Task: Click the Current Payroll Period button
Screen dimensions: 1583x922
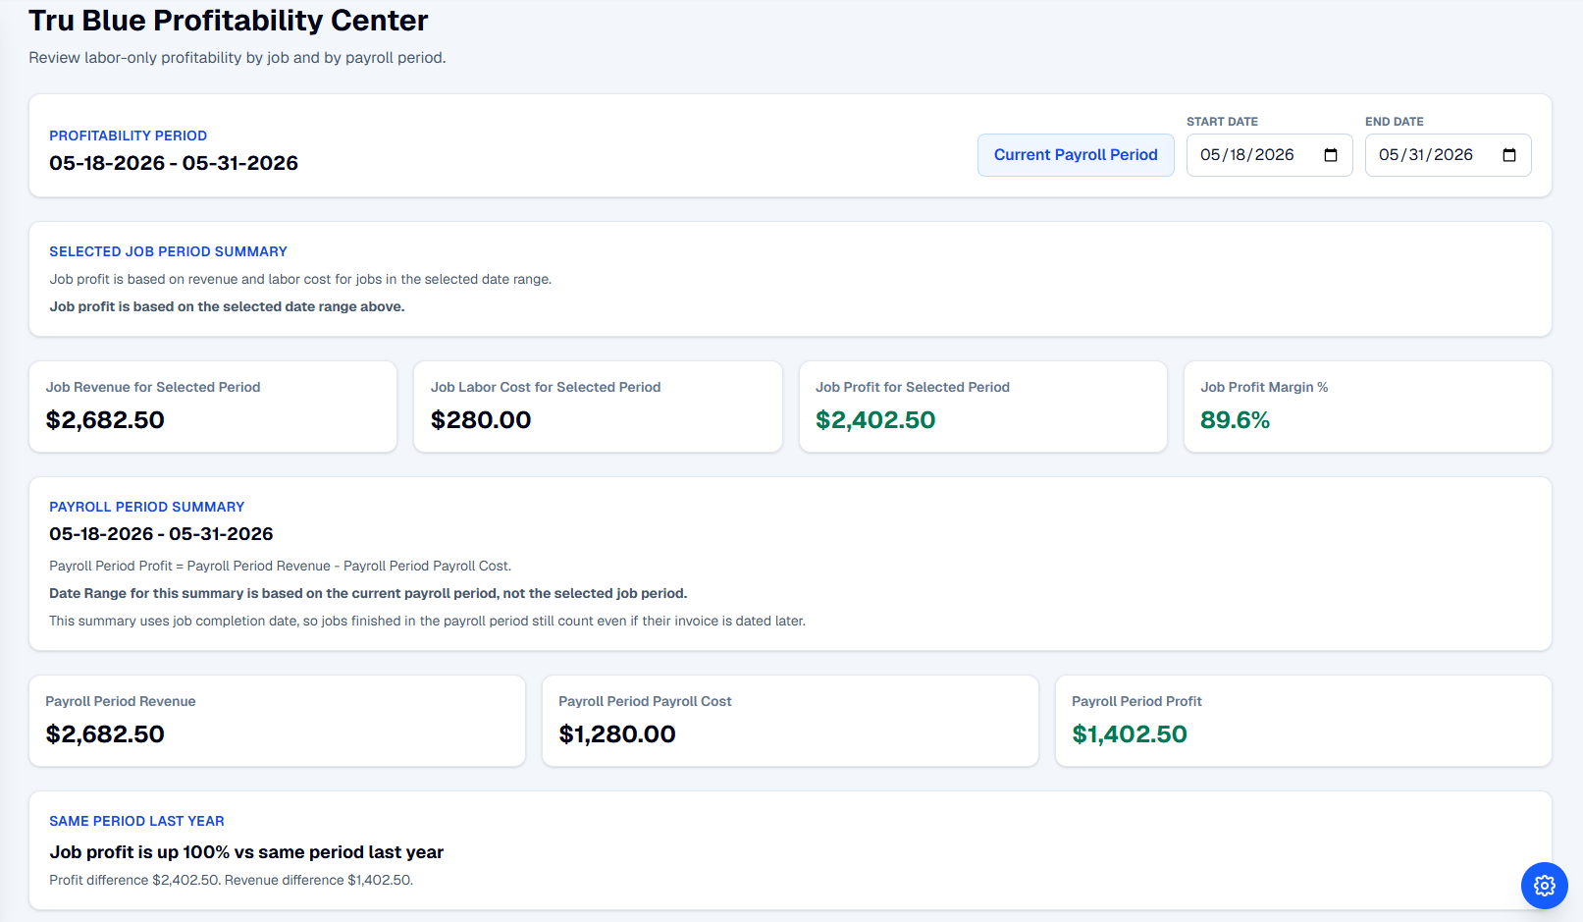Action: tap(1076, 155)
